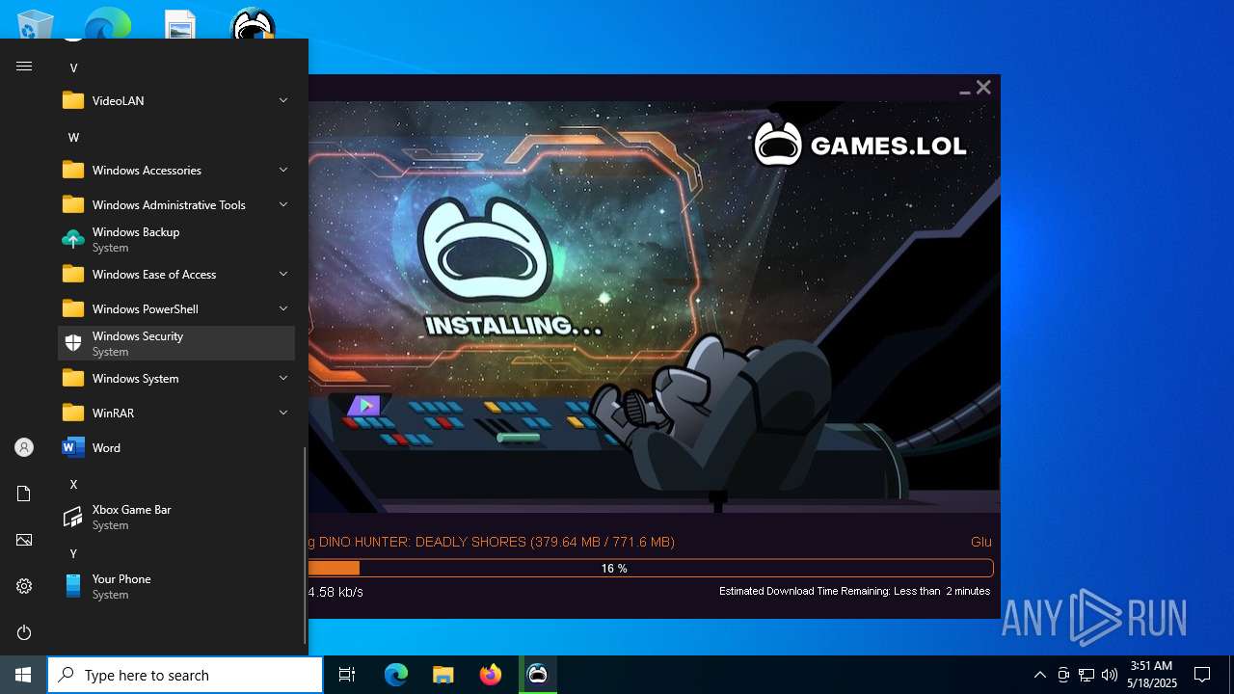Open the Start menu hamburger expand icon

24,66
